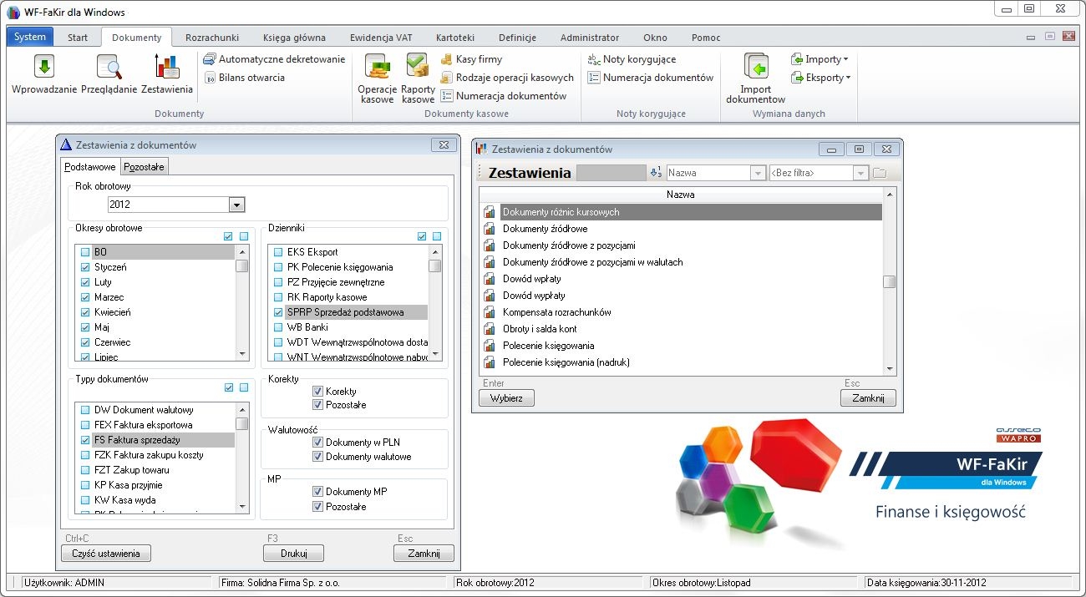Open Nazwa sort field dropdown

(758, 173)
